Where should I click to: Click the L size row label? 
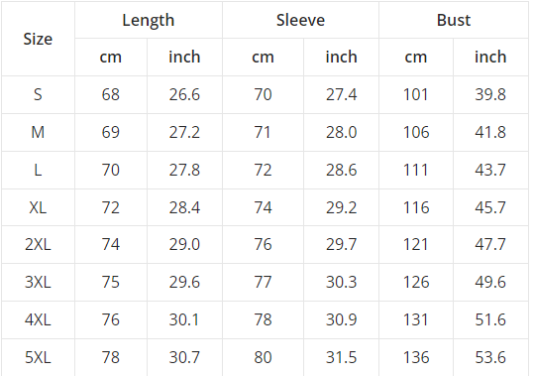(38, 170)
